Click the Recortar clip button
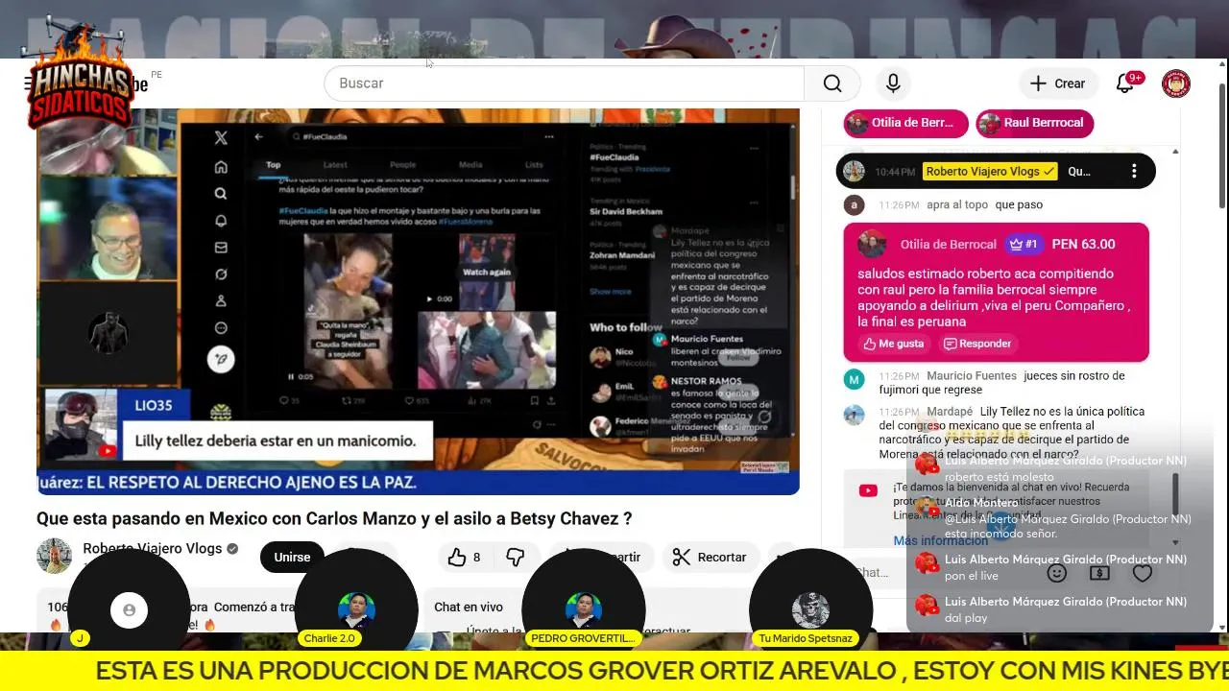This screenshot has width=1229, height=691. click(x=711, y=557)
